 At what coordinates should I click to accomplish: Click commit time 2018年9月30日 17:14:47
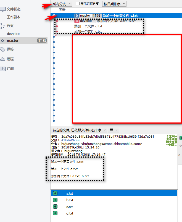click(86, 155)
